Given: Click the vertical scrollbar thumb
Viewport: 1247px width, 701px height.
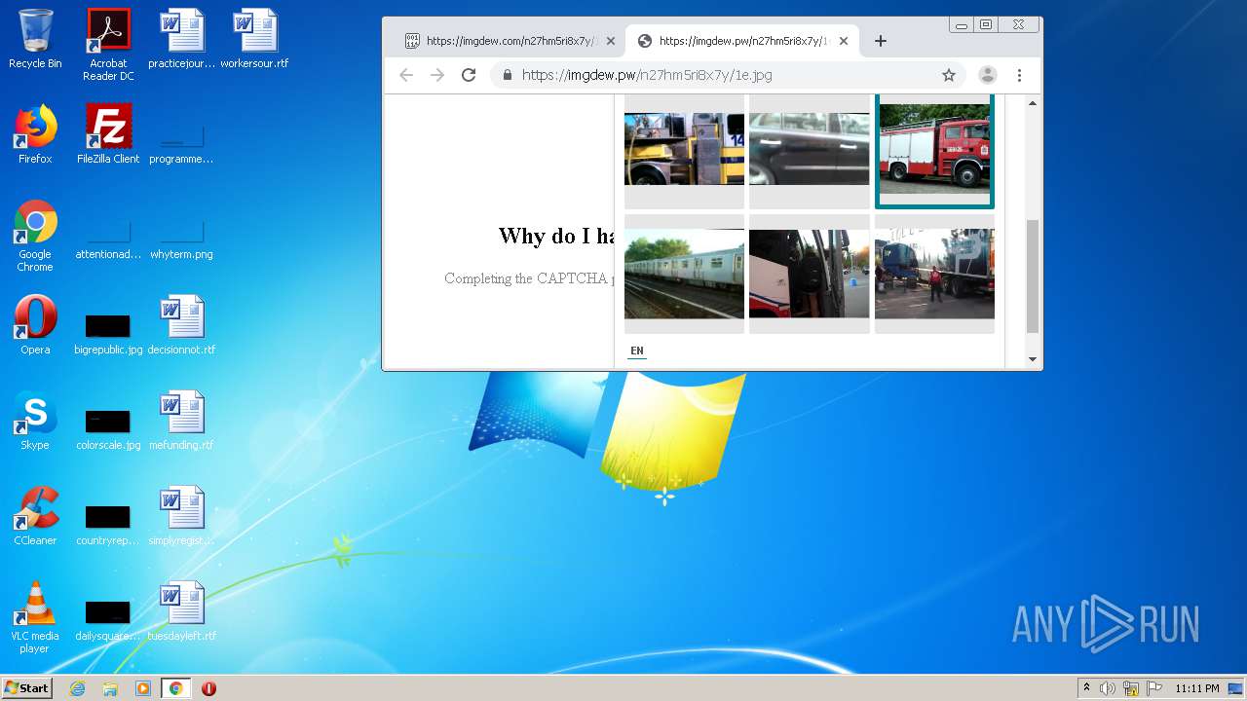Looking at the screenshot, I should (1033, 277).
